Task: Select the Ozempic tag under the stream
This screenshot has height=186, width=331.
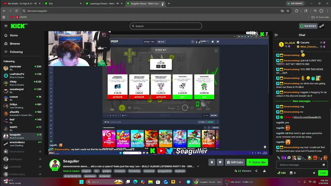Action: 120,171
